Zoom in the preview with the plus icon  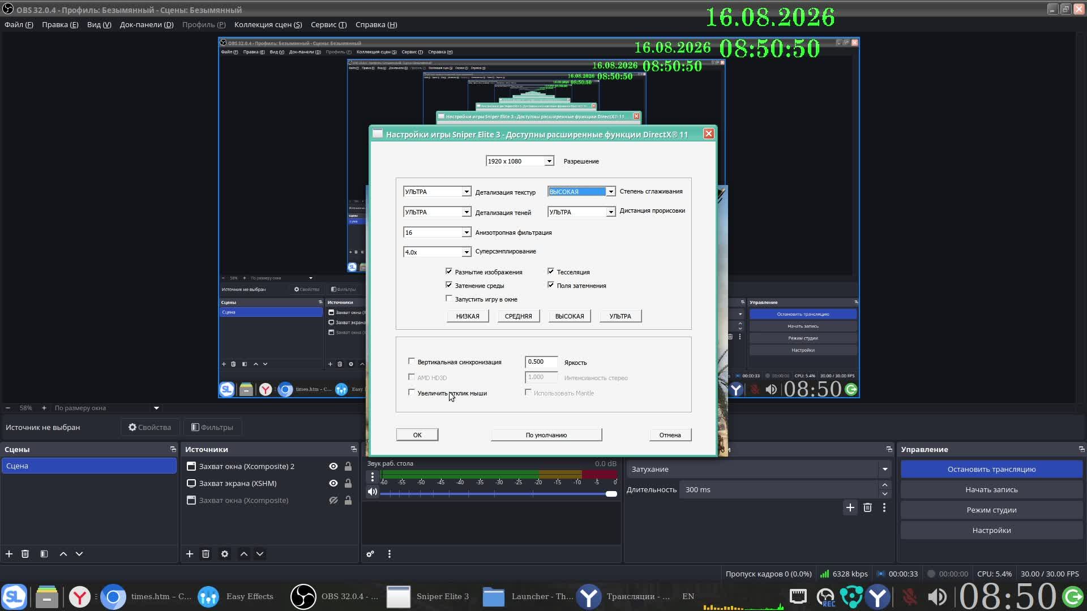click(x=44, y=408)
